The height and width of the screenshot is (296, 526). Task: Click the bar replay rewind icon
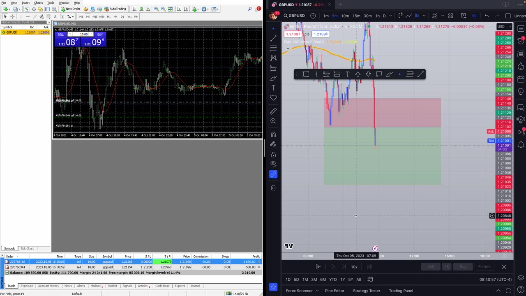pyautogui.click(x=474, y=16)
